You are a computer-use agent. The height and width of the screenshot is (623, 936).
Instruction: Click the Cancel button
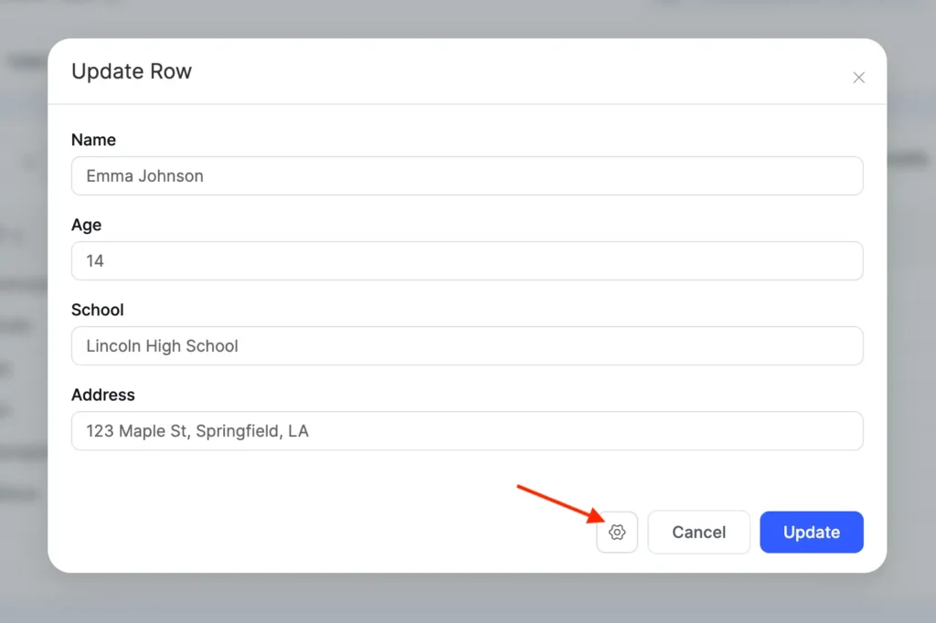pyautogui.click(x=698, y=532)
